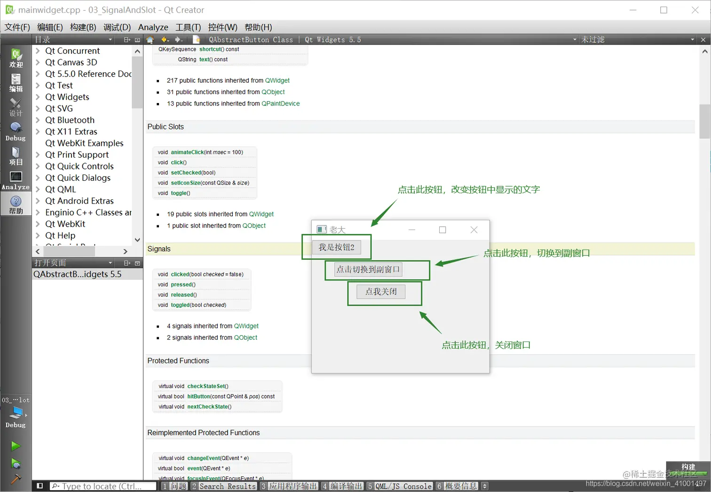Open the 控件(W) menu
The image size is (711, 492).
222,27
